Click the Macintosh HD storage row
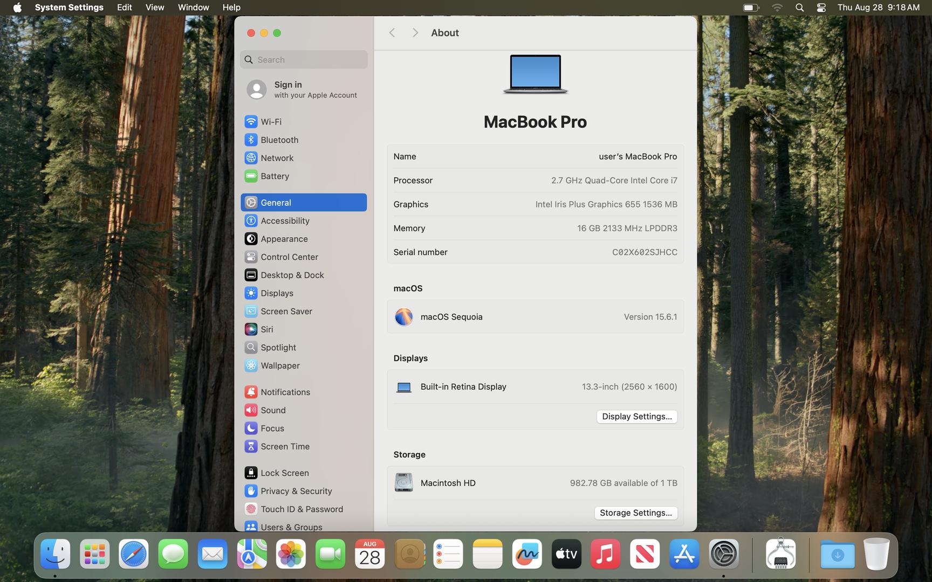 535,483
